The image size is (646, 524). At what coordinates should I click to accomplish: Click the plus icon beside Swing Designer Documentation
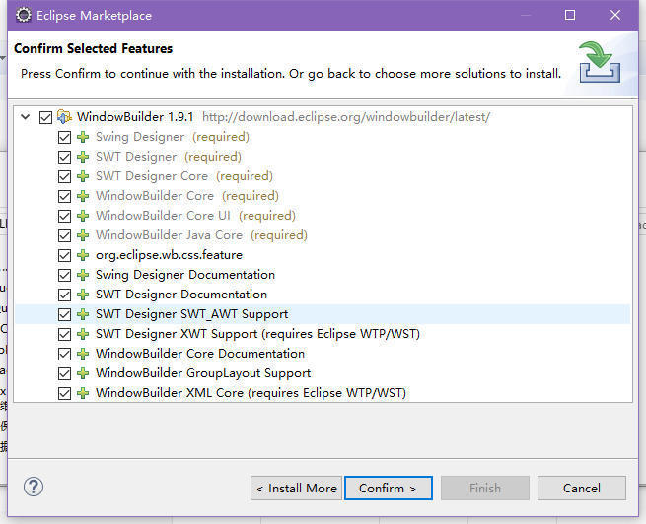pyautogui.click(x=83, y=275)
